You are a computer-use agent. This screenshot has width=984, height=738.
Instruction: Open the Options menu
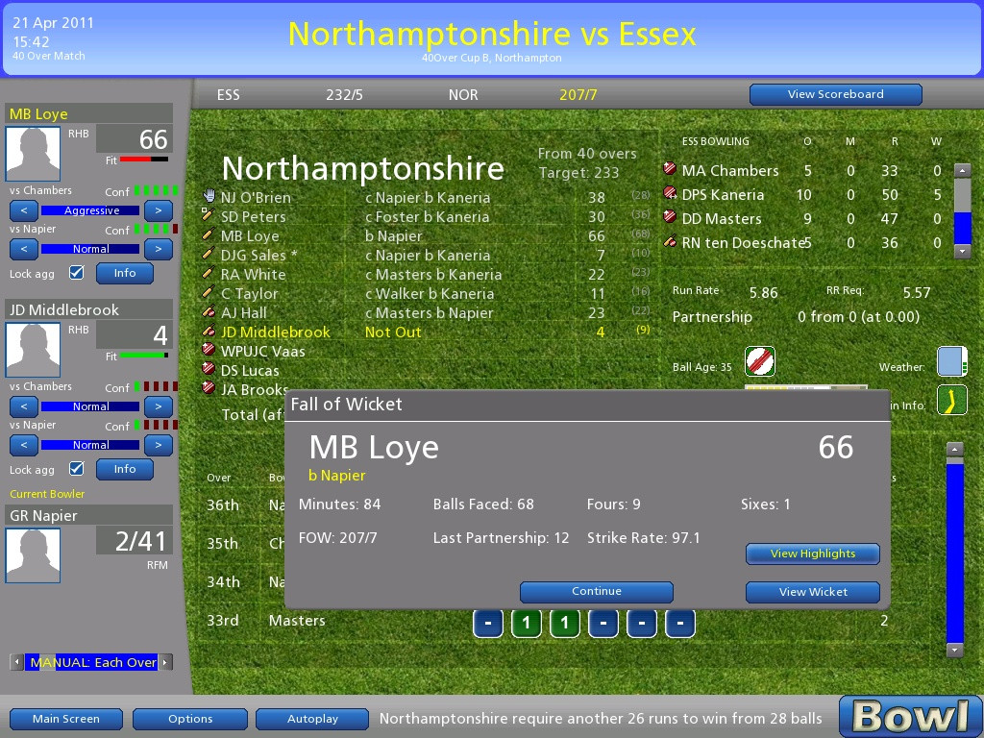coord(190,719)
